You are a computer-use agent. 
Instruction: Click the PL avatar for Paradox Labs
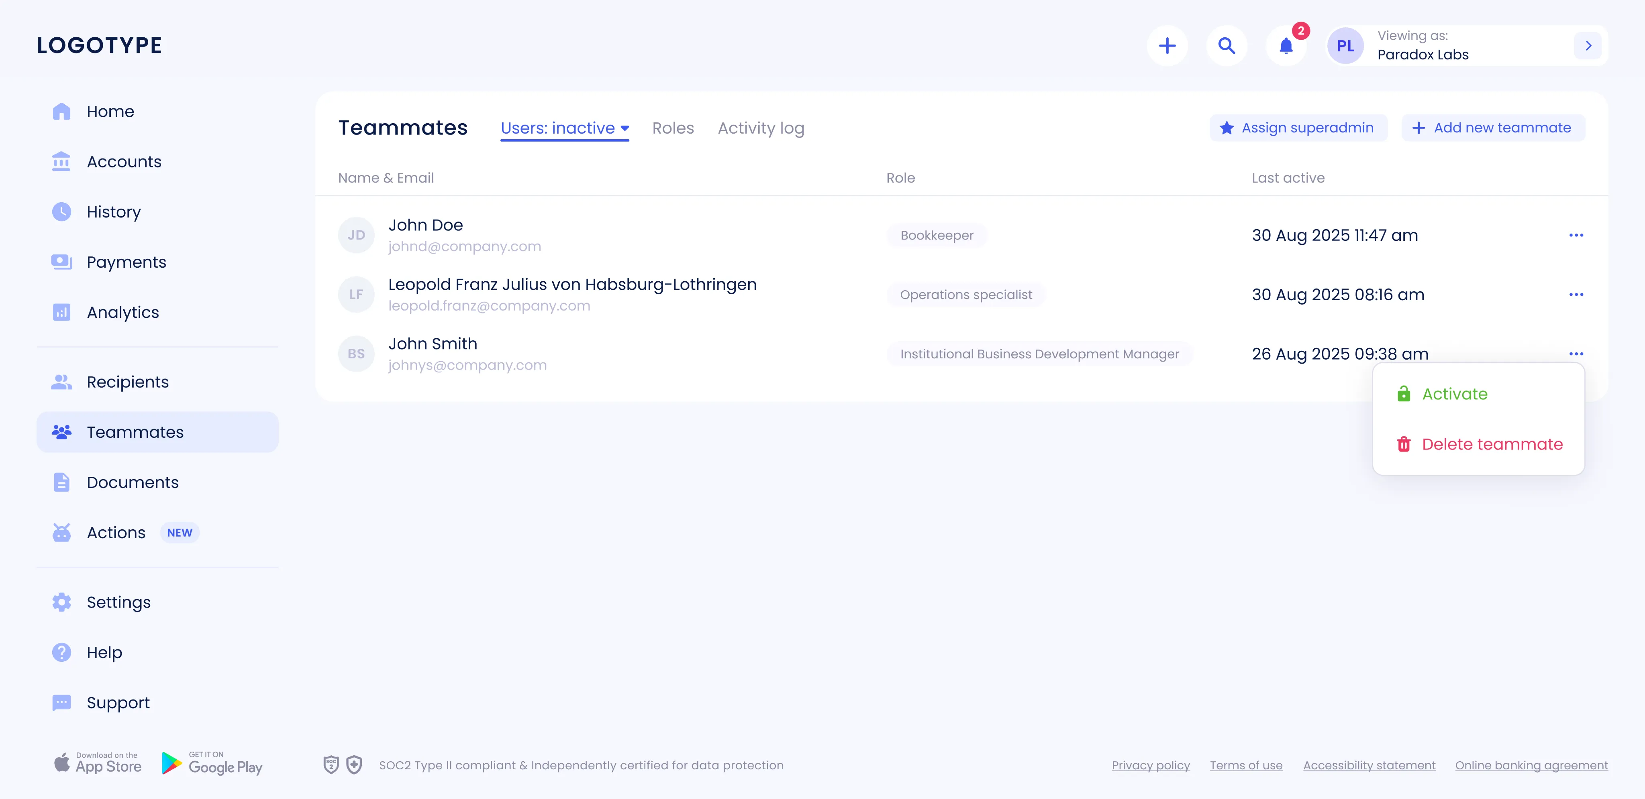1345,46
